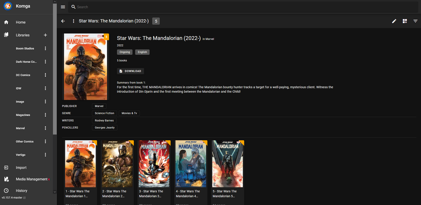Open Image library options menu
This screenshot has height=205, width=421.
pos(45,101)
